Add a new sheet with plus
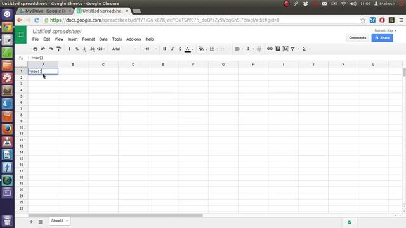The width and height of the screenshot is (406, 228). click(31, 222)
